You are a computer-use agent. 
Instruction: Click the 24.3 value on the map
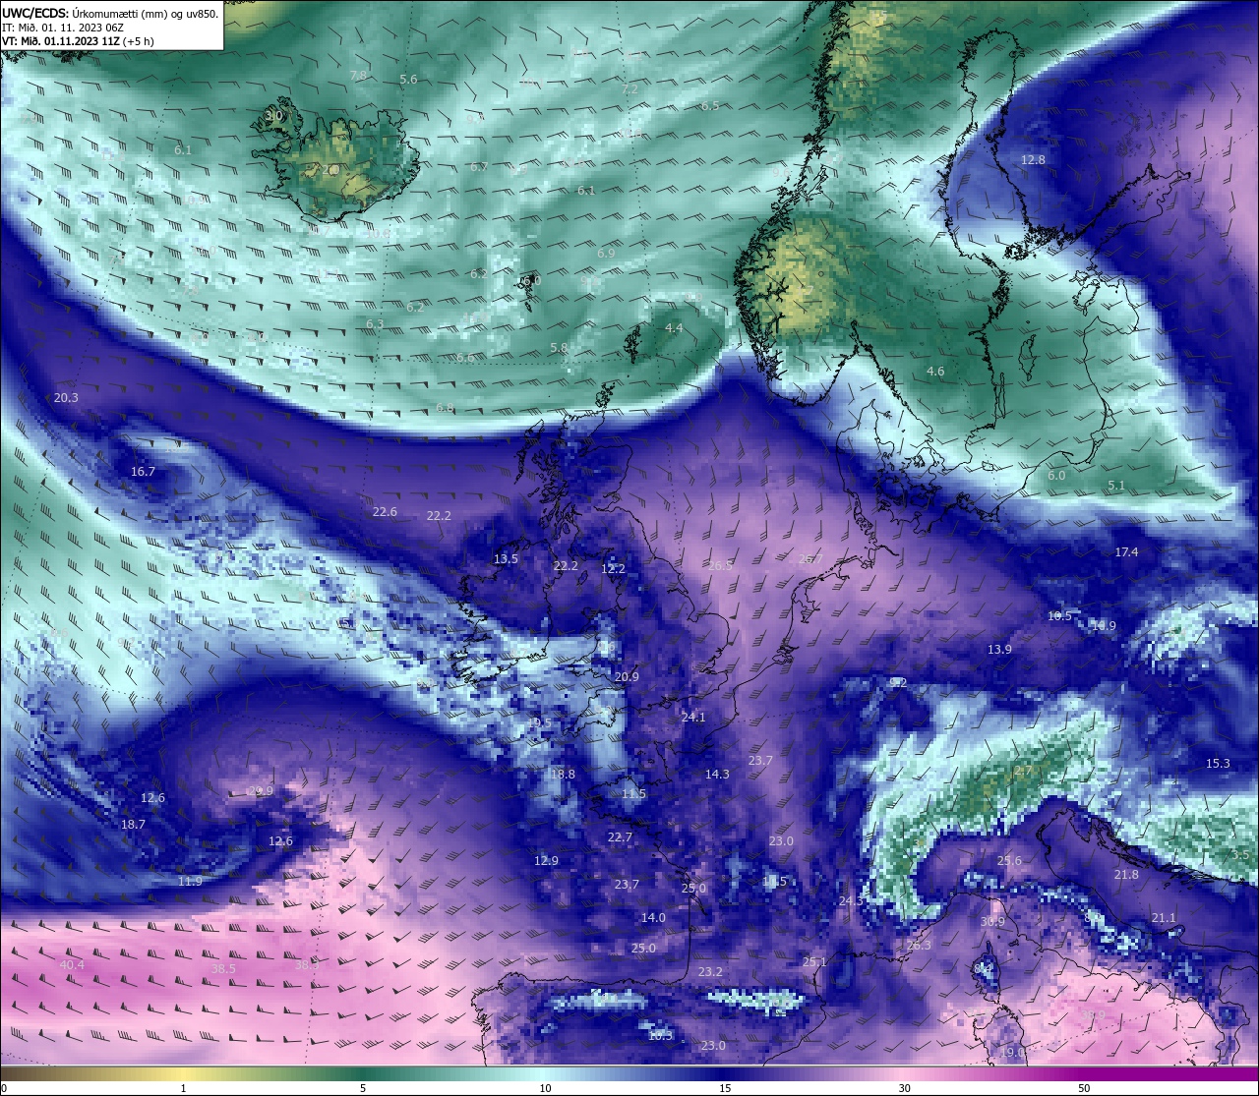tap(851, 901)
